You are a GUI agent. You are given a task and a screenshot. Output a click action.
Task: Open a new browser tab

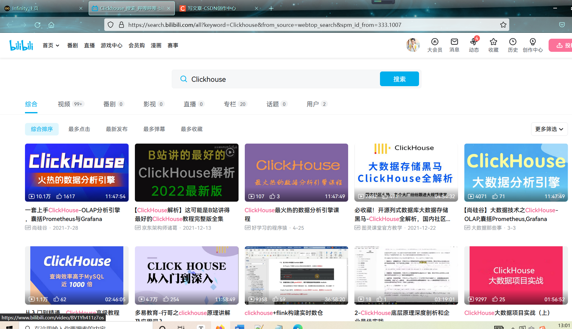click(271, 8)
